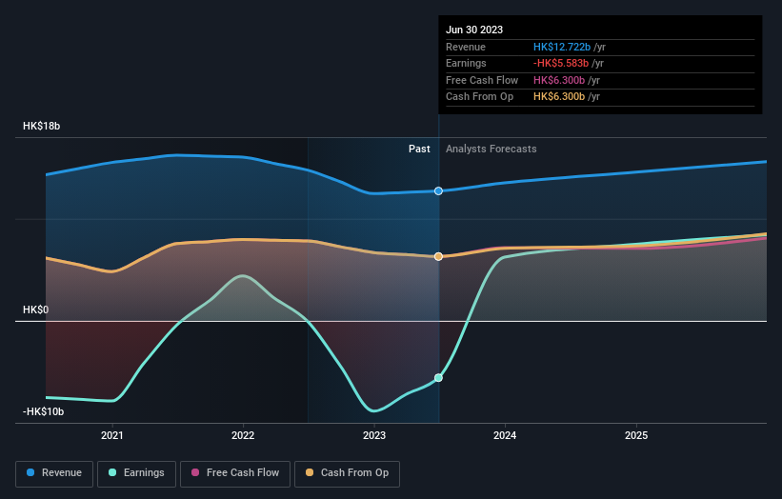Click the HK$18b y-axis label
The height and width of the screenshot is (499, 782).
tap(41, 126)
